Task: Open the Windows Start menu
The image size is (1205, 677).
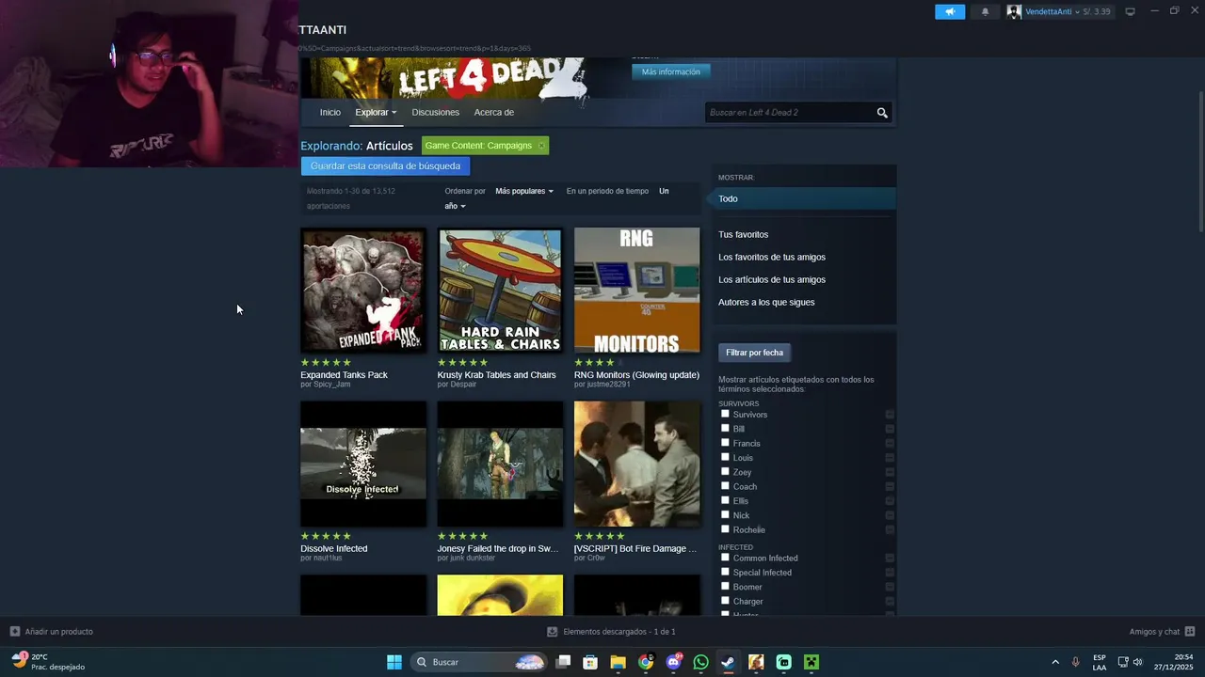Action: (x=394, y=662)
